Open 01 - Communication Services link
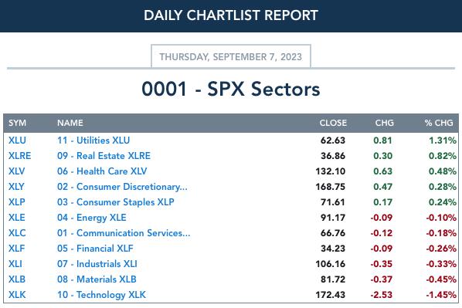 [x=124, y=233]
